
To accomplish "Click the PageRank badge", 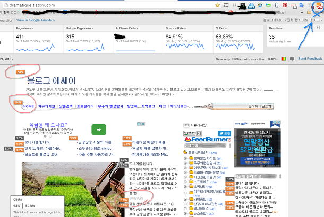I will 192,133.
